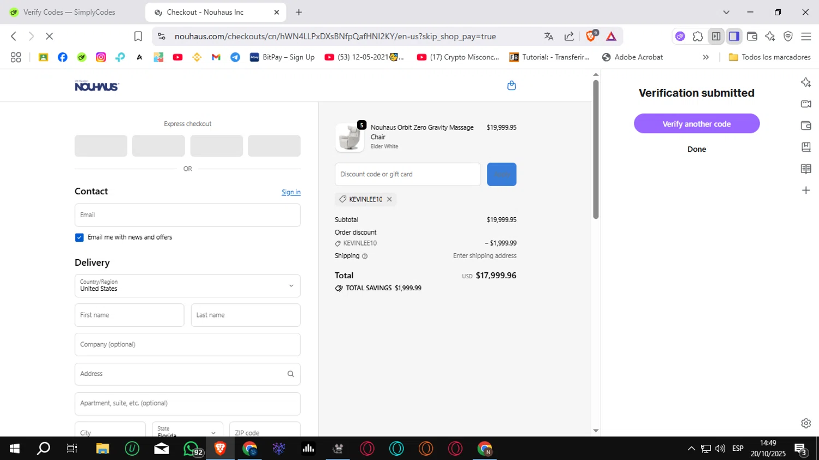Expand the Country/Region dropdown
The height and width of the screenshot is (460, 819).
(187, 286)
